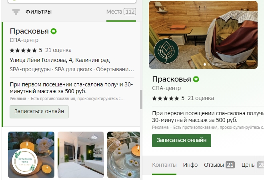Click the green Записаться онлайн button
Viewport: 264px width, 180px height.
(x=182, y=140)
